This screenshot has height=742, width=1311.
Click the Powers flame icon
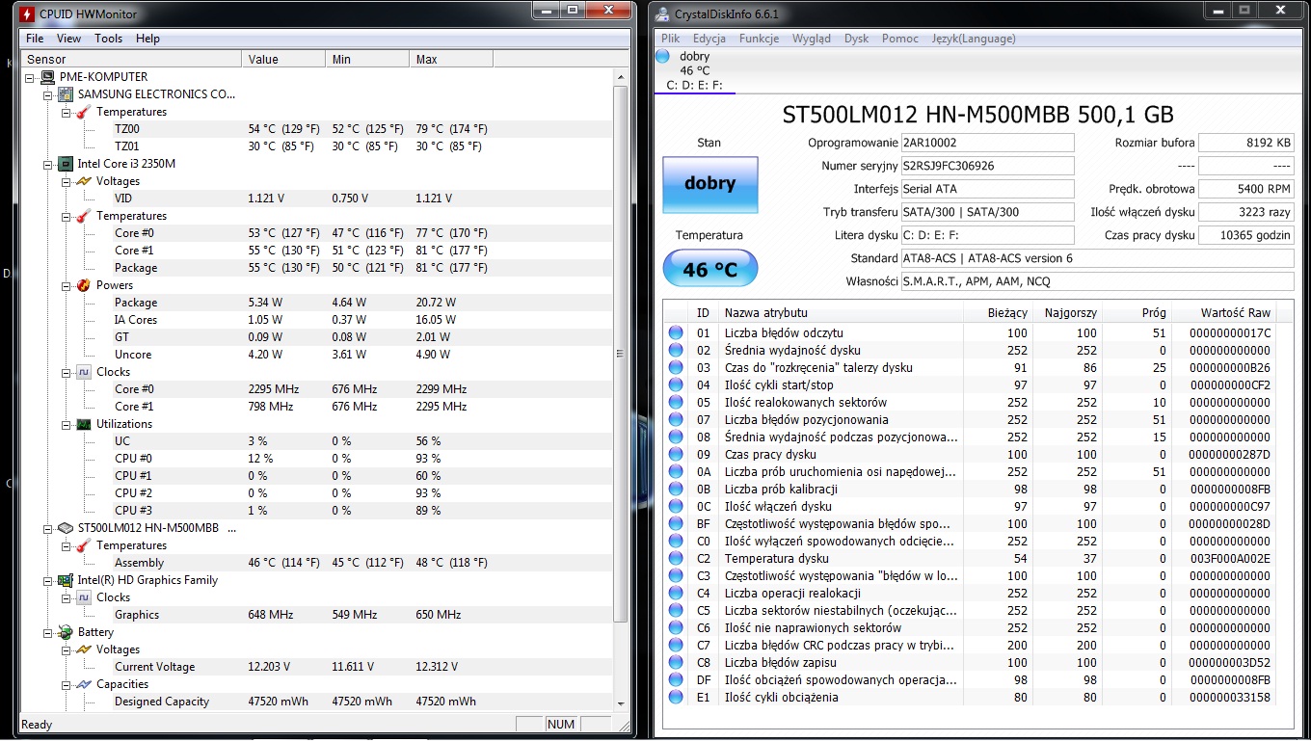(x=84, y=285)
